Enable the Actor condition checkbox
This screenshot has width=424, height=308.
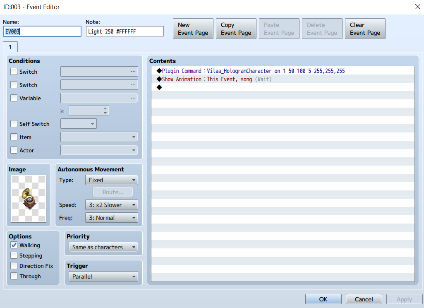14,150
